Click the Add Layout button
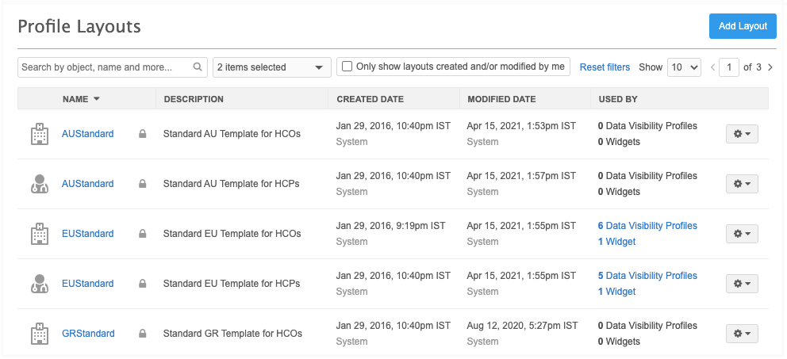 pyautogui.click(x=743, y=26)
